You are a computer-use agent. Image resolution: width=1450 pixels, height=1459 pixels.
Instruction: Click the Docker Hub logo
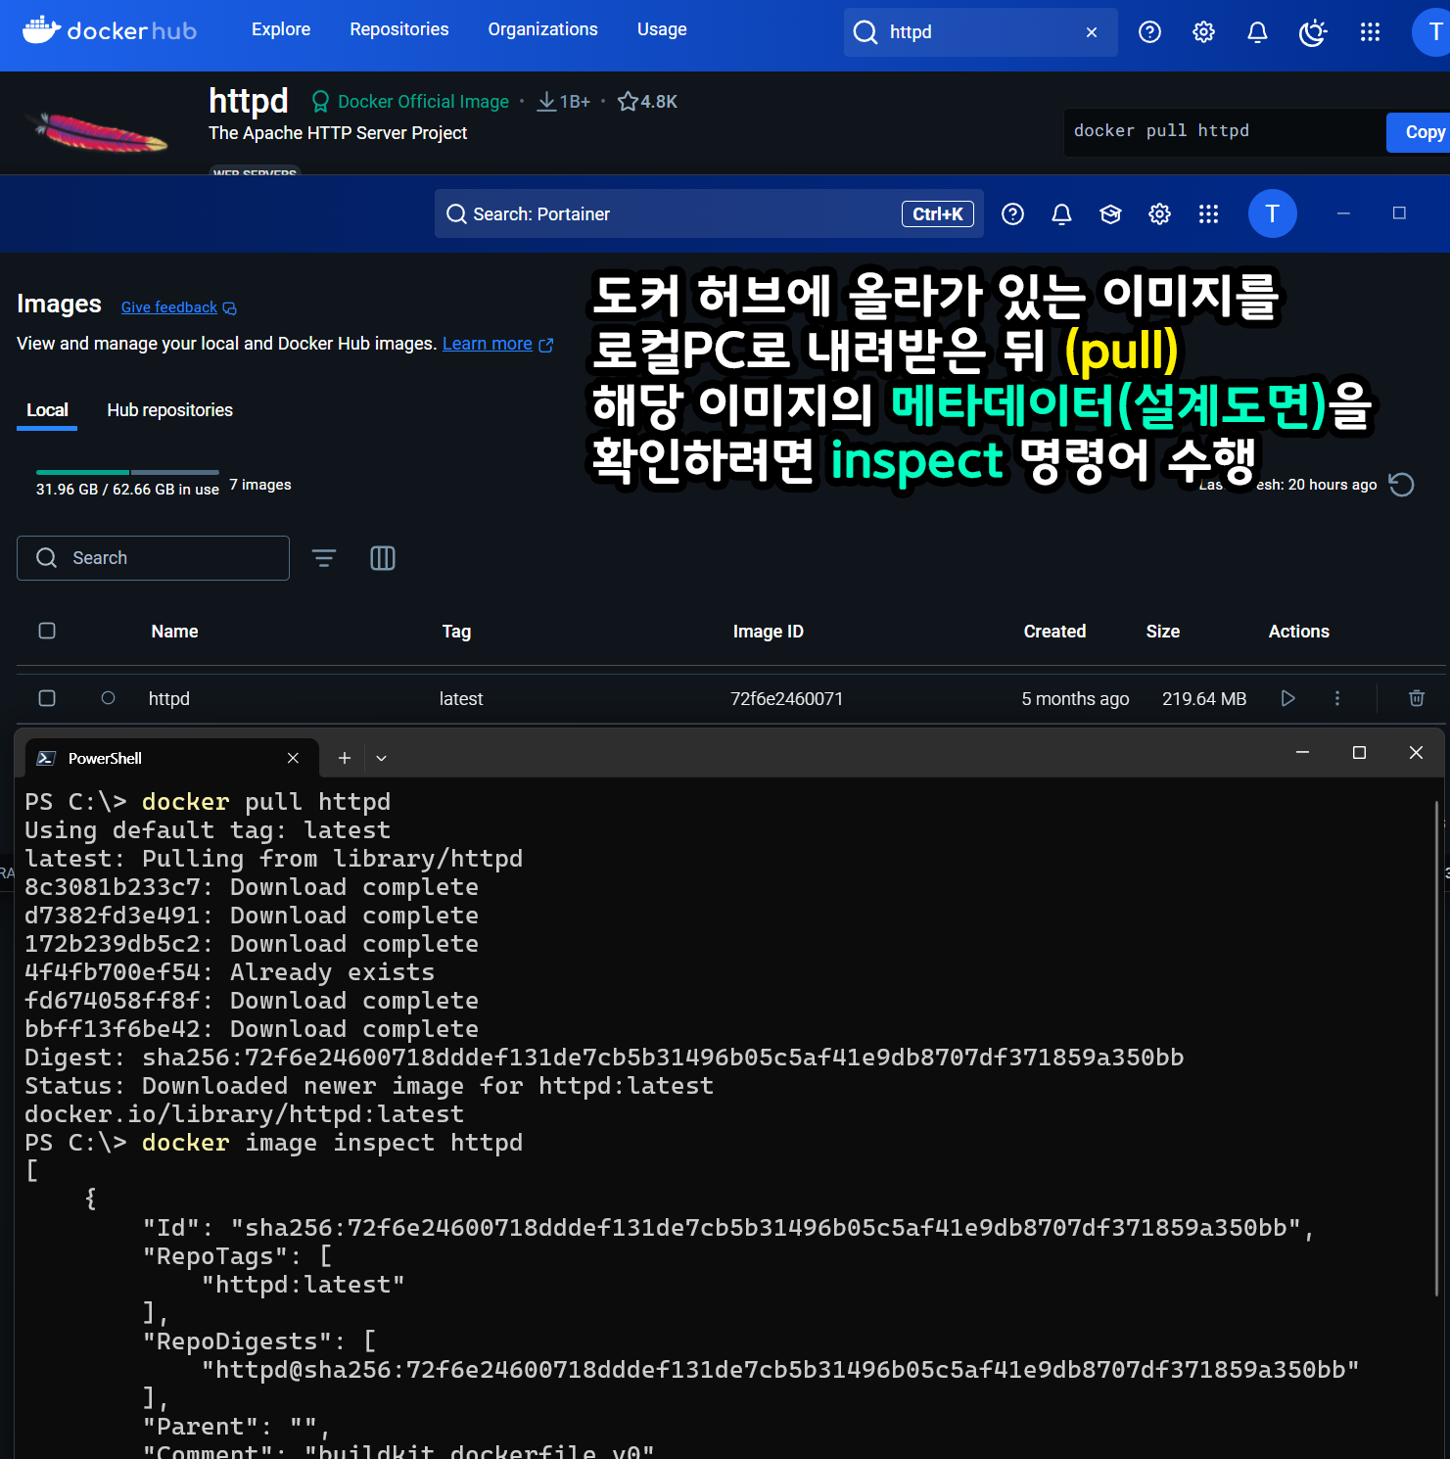(x=110, y=31)
